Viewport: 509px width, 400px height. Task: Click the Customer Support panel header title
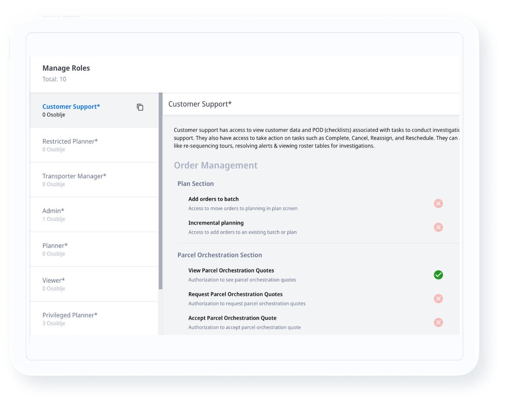[x=200, y=104]
